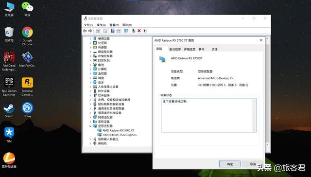Expand the 便携设备 tree node
311x177 pixels.
click(x=90, y=38)
